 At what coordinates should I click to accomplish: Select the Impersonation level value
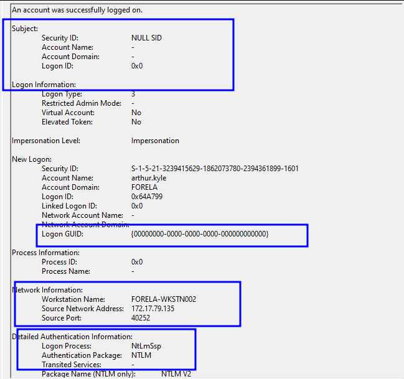click(x=155, y=141)
